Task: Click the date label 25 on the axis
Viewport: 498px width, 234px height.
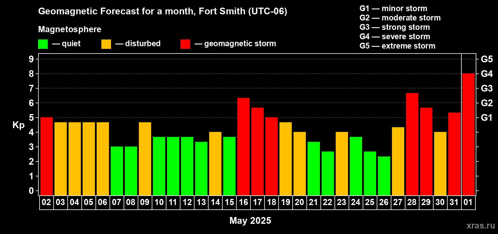Action: coord(370,202)
